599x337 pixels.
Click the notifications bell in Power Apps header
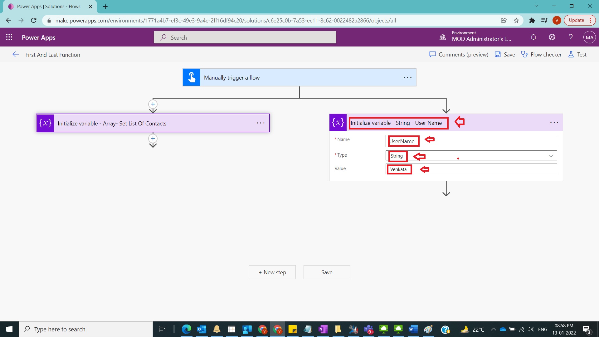pyautogui.click(x=533, y=37)
